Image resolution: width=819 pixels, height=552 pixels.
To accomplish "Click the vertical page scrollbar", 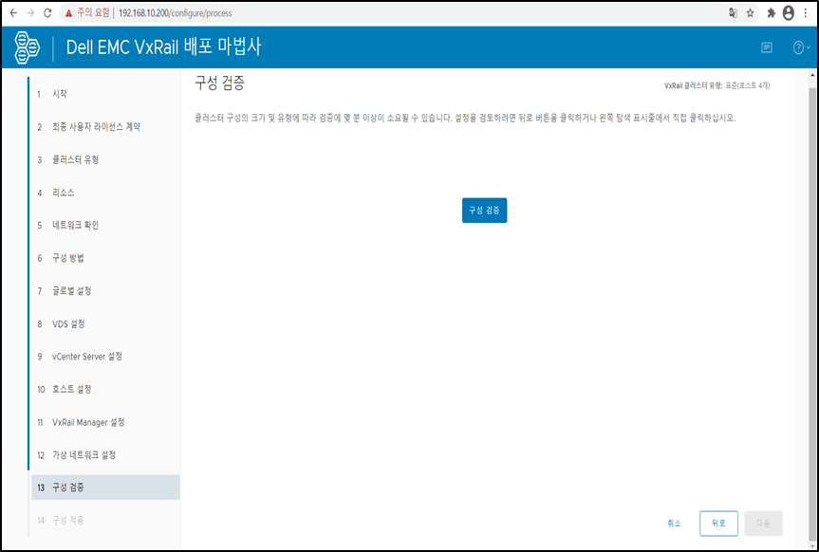I will (x=812, y=313).
